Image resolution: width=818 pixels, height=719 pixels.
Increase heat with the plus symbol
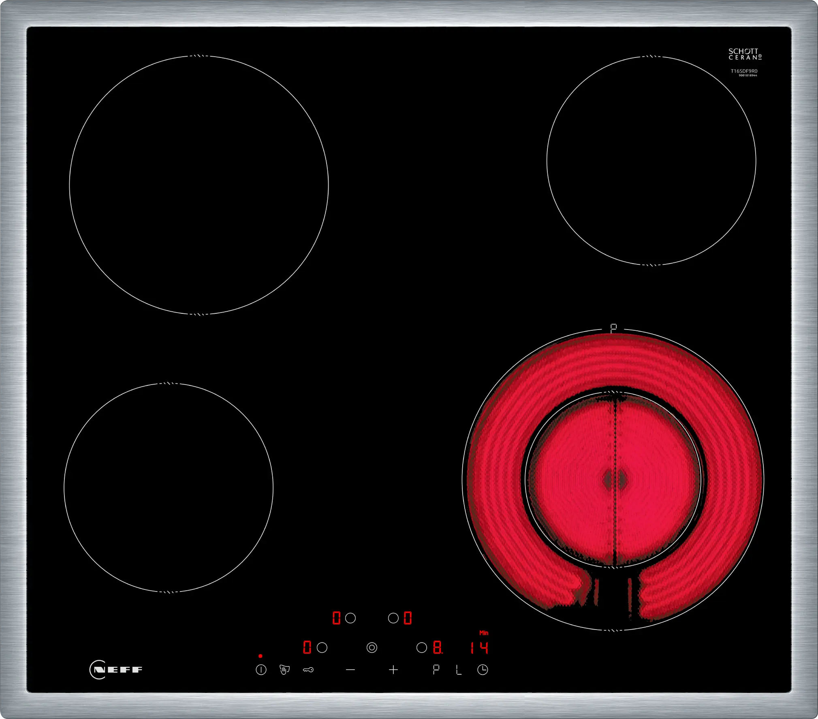[x=393, y=670]
